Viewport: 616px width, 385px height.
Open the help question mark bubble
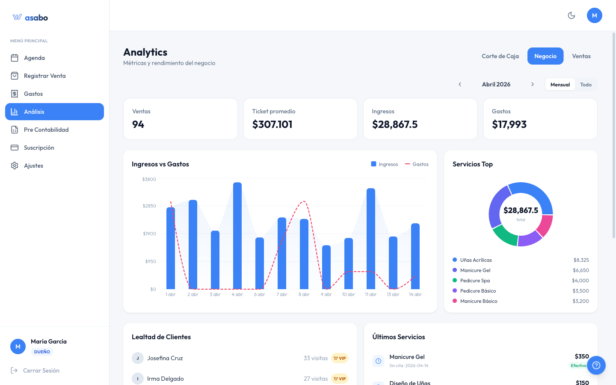tap(596, 365)
